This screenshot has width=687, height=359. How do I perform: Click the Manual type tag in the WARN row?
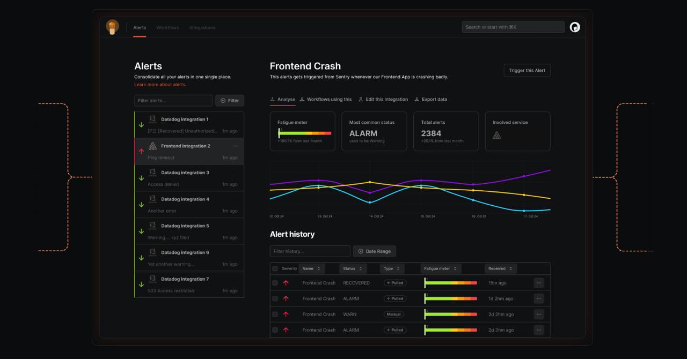click(x=393, y=315)
